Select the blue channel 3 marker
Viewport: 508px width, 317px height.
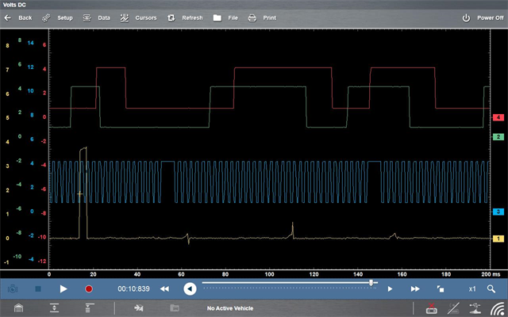pos(498,212)
